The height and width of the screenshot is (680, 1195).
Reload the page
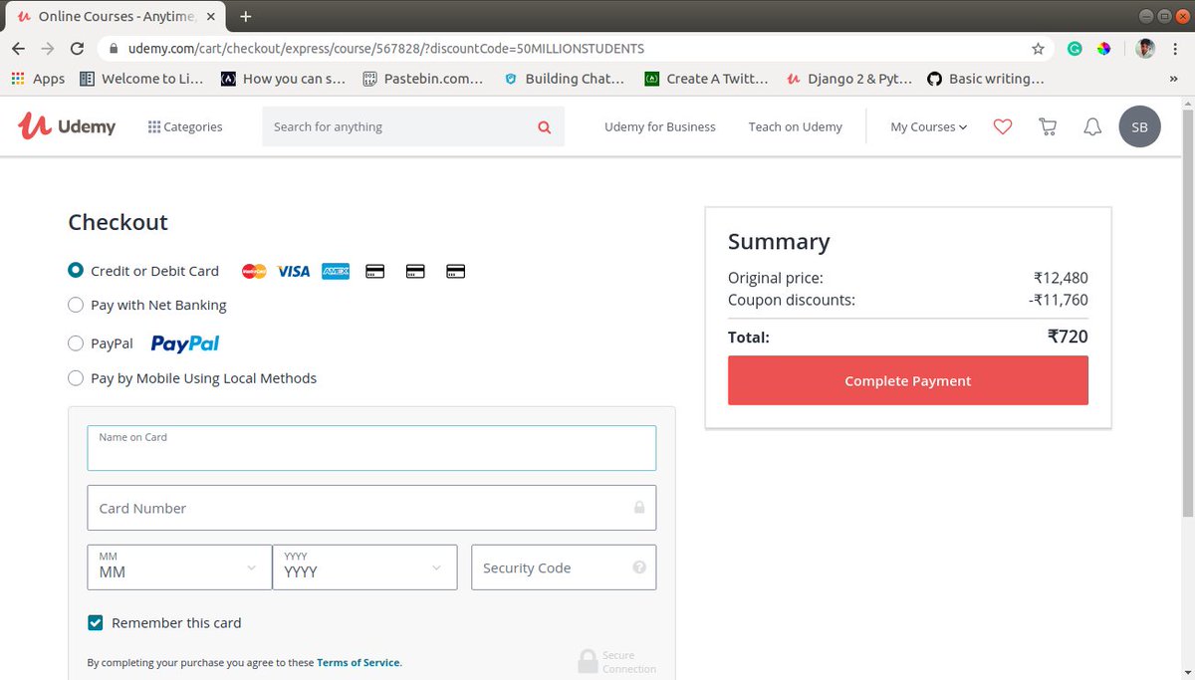[77, 48]
